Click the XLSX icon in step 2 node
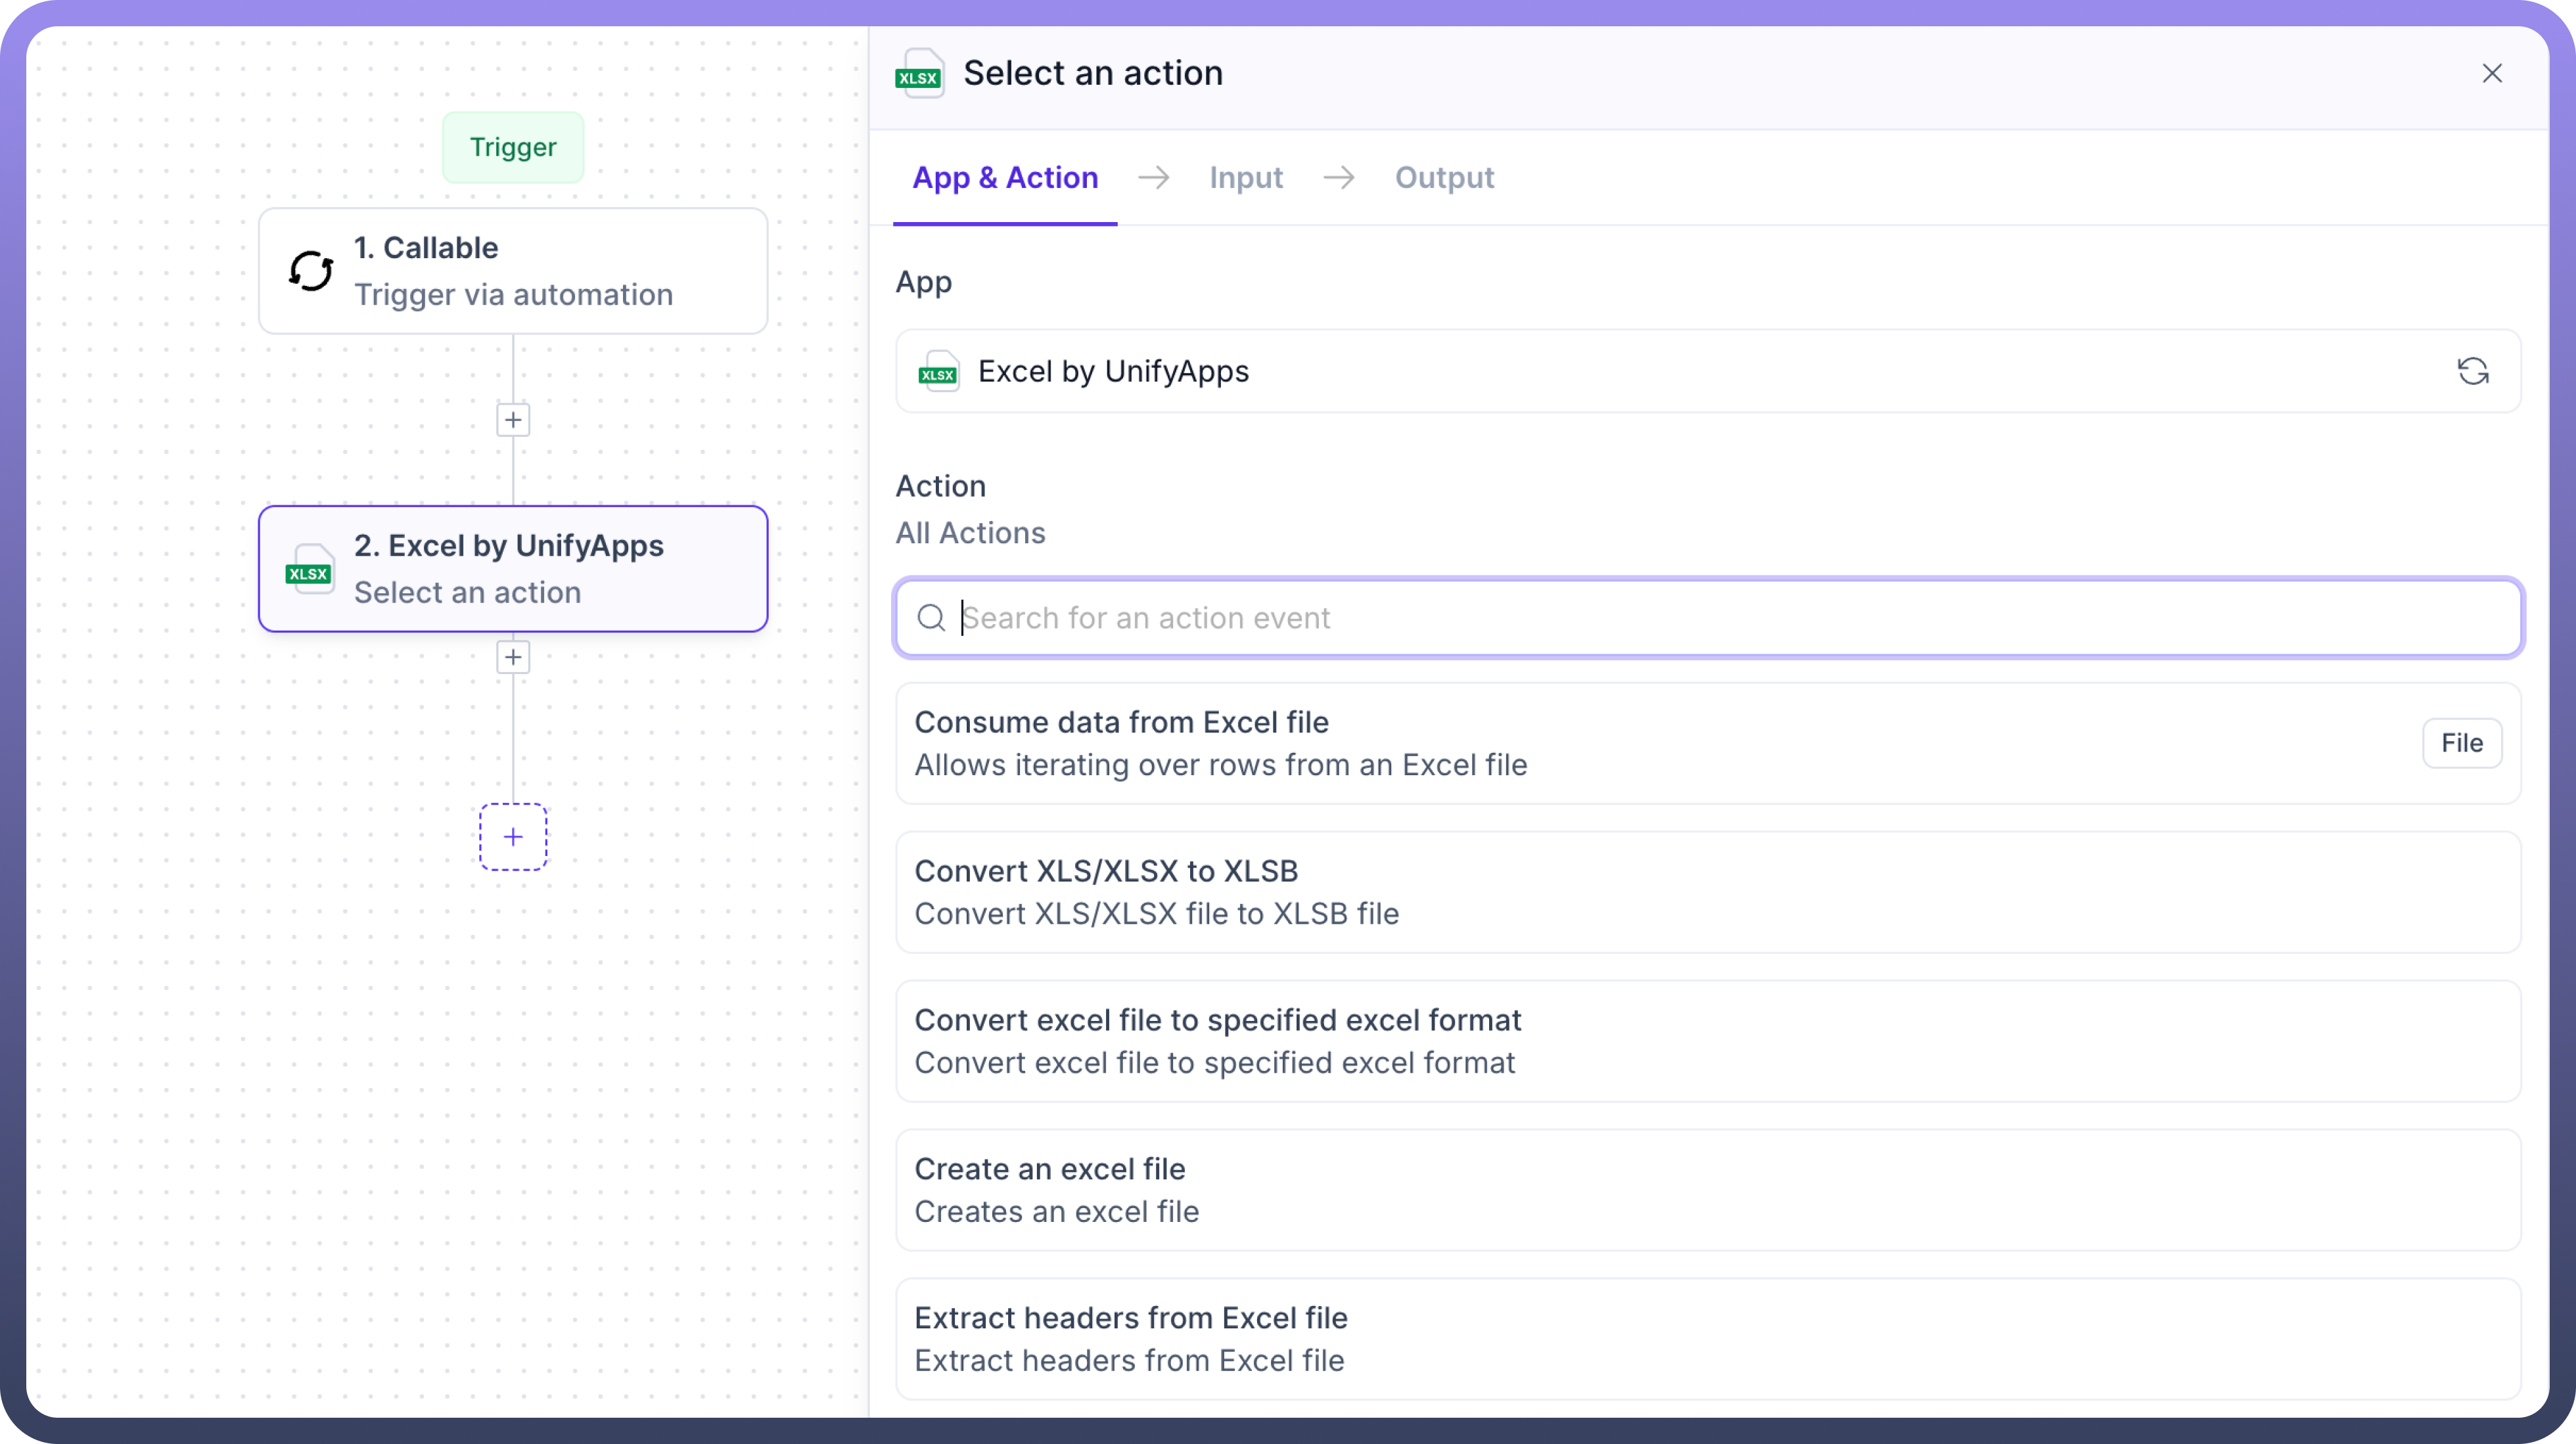 pos(309,570)
